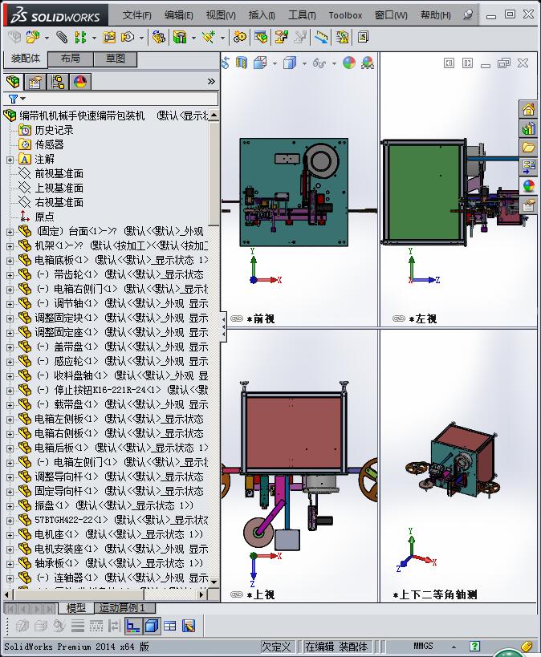
Task: Click the link views icon beside 上视 label
Action: click(237, 594)
